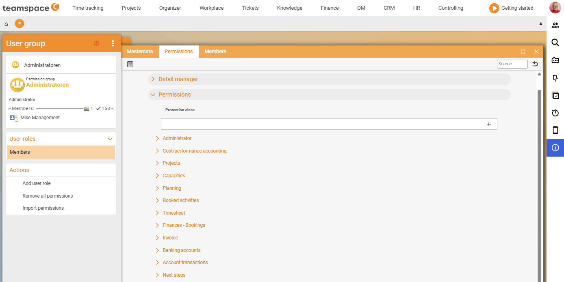Click the Administratoren group icon in card title
The image size is (564, 282).
tap(15, 65)
